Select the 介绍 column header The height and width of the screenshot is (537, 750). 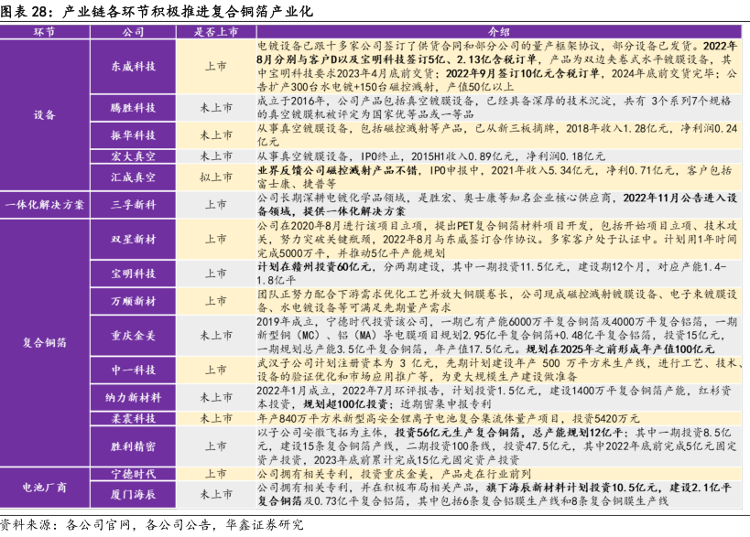click(500, 31)
